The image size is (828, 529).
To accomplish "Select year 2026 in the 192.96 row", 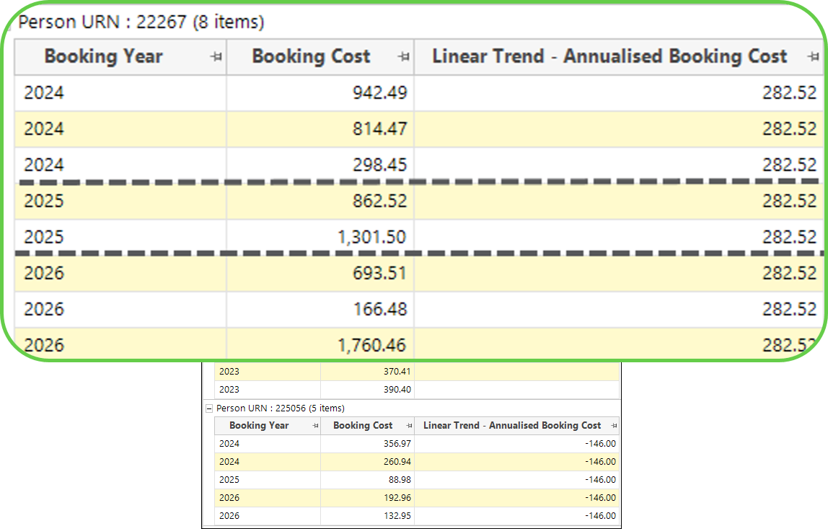I will point(267,498).
